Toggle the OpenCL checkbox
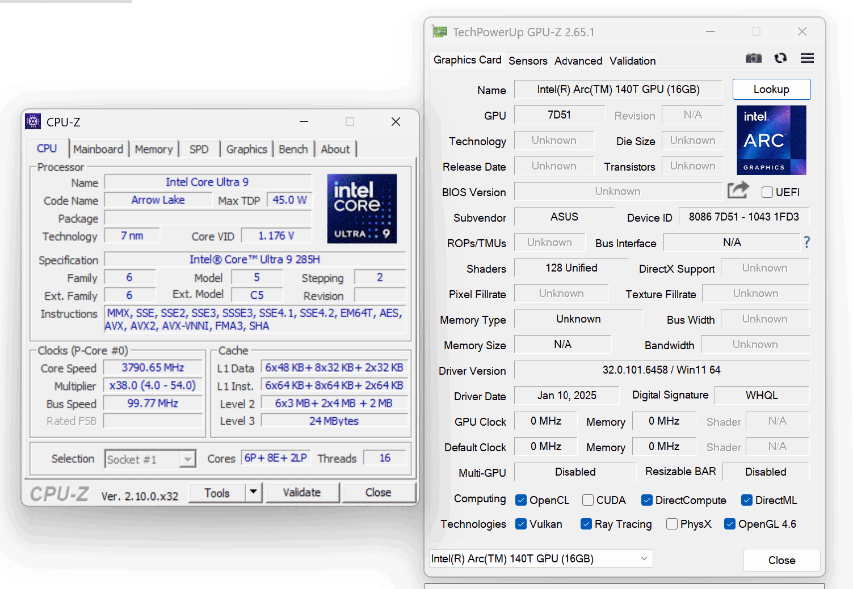 pos(521,500)
